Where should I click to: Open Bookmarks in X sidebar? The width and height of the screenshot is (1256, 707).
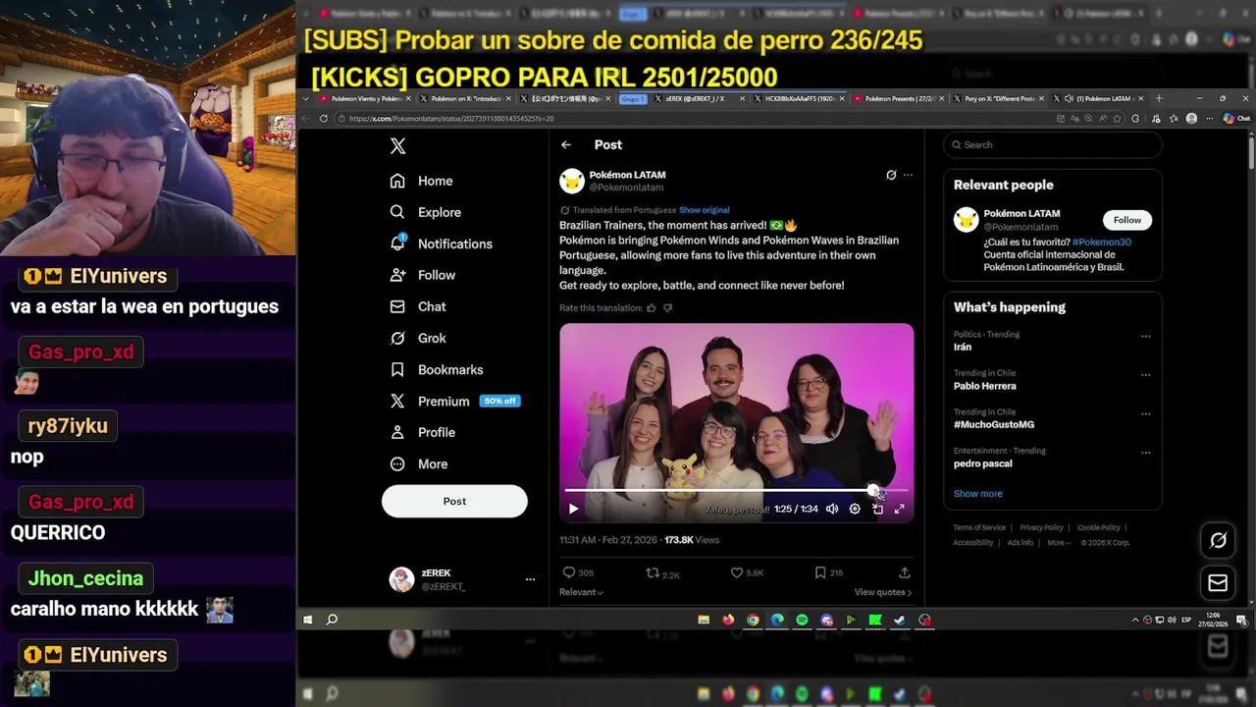[x=436, y=369]
